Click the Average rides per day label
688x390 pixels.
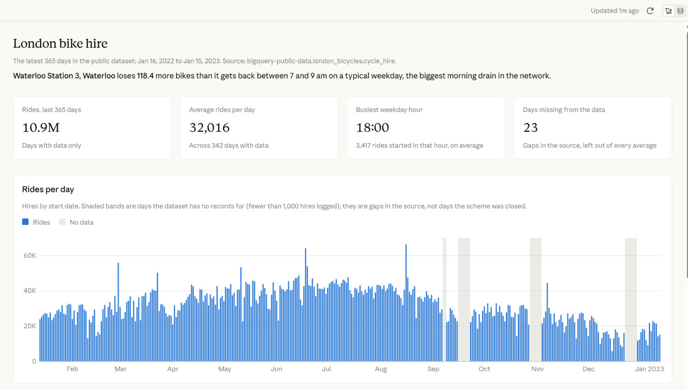point(222,109)
